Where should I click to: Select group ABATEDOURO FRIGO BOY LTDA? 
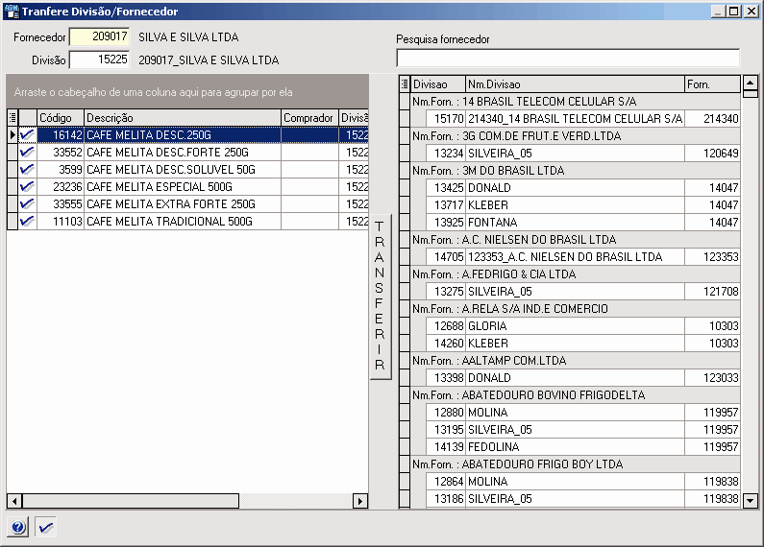click(575, 464)
